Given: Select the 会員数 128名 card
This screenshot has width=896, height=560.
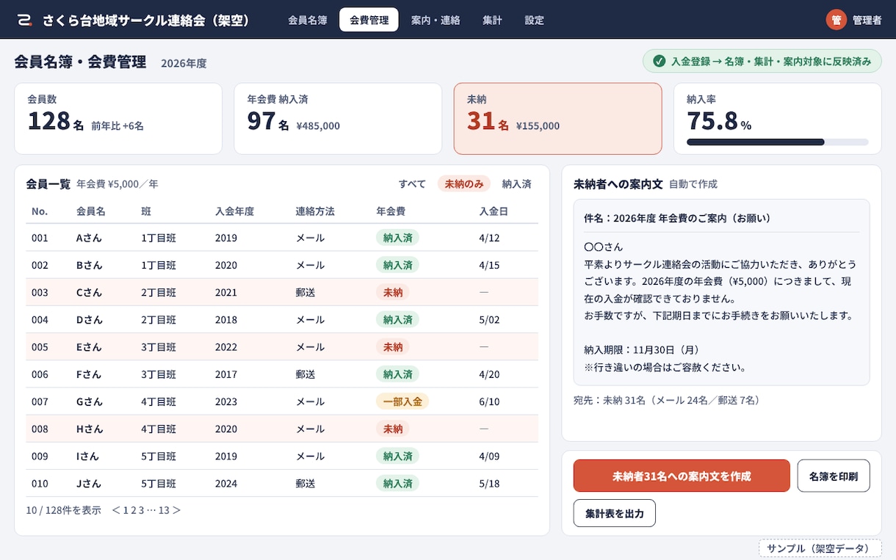Looking at the screenshot, I should click(118, 118).
